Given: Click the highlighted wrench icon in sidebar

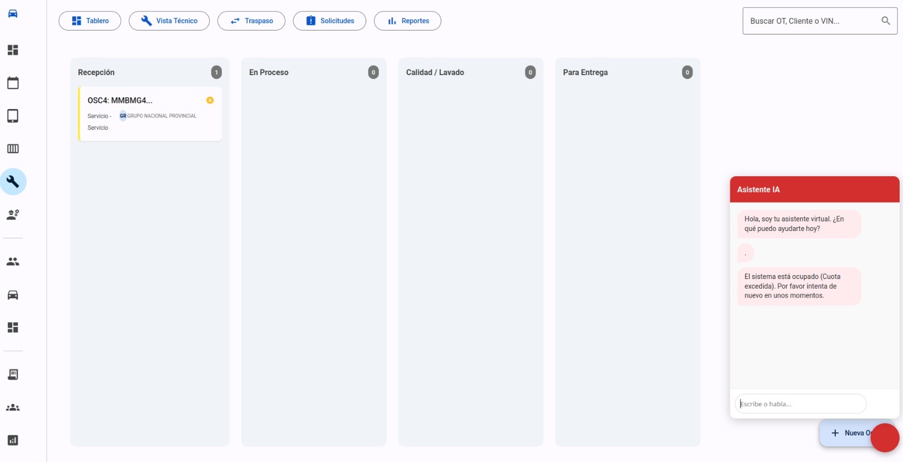Looking at the screenshot, I should 12,182.
